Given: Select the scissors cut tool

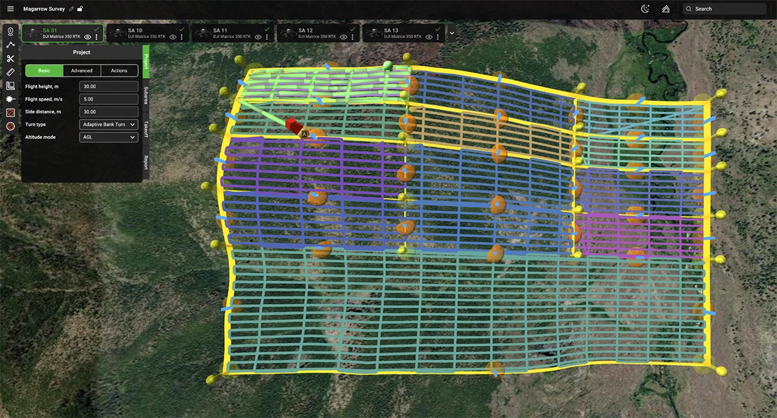Looking at the screenshot, I should (10, 59).
